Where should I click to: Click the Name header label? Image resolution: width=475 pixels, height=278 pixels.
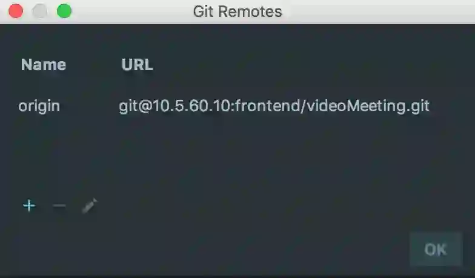44,64
